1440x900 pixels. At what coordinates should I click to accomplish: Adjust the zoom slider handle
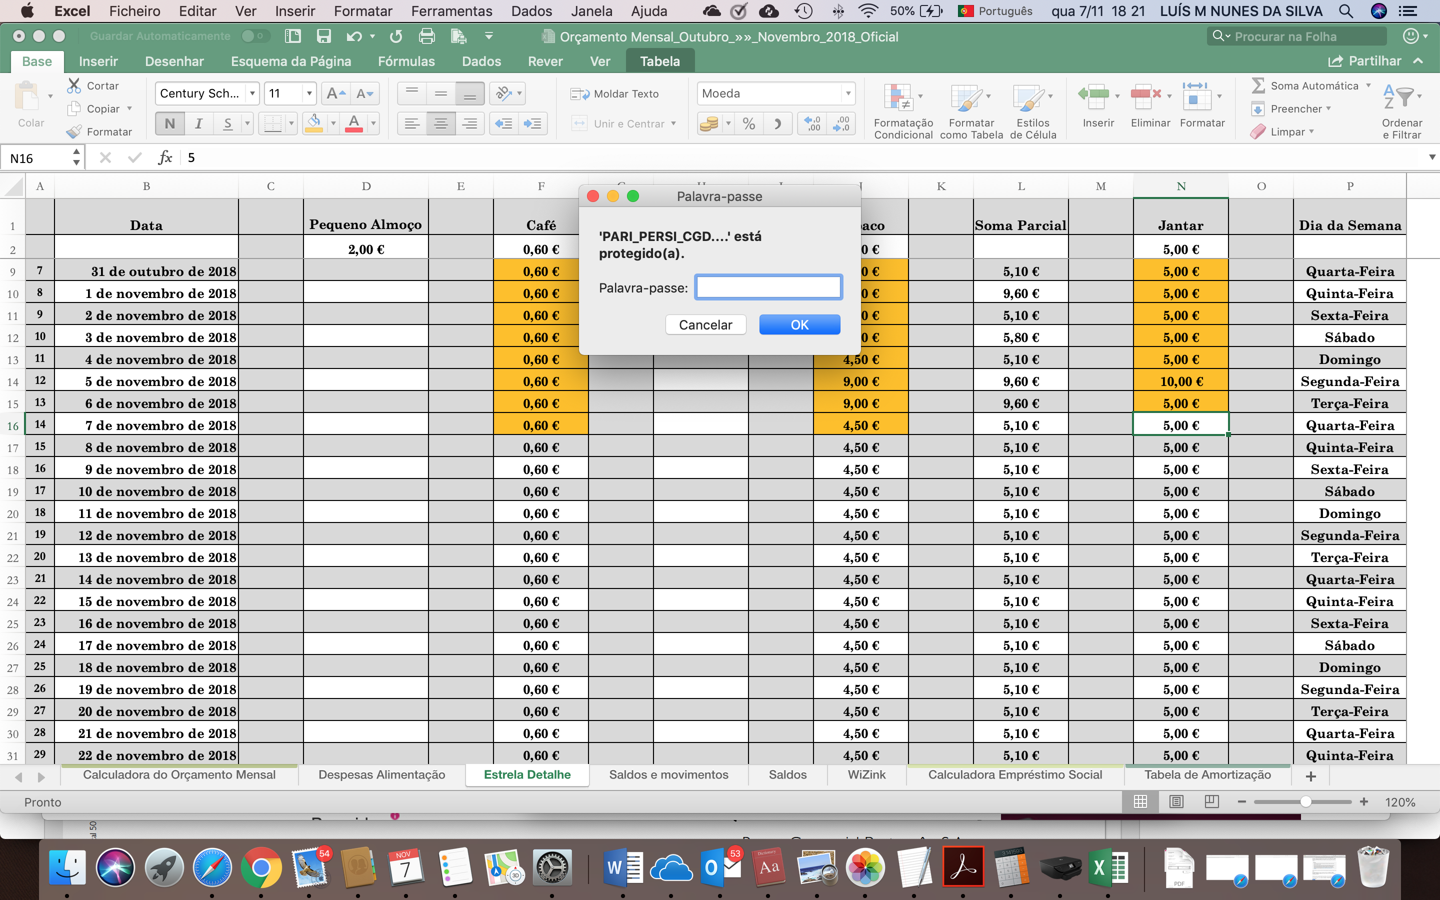click(x=1305, y=802)
